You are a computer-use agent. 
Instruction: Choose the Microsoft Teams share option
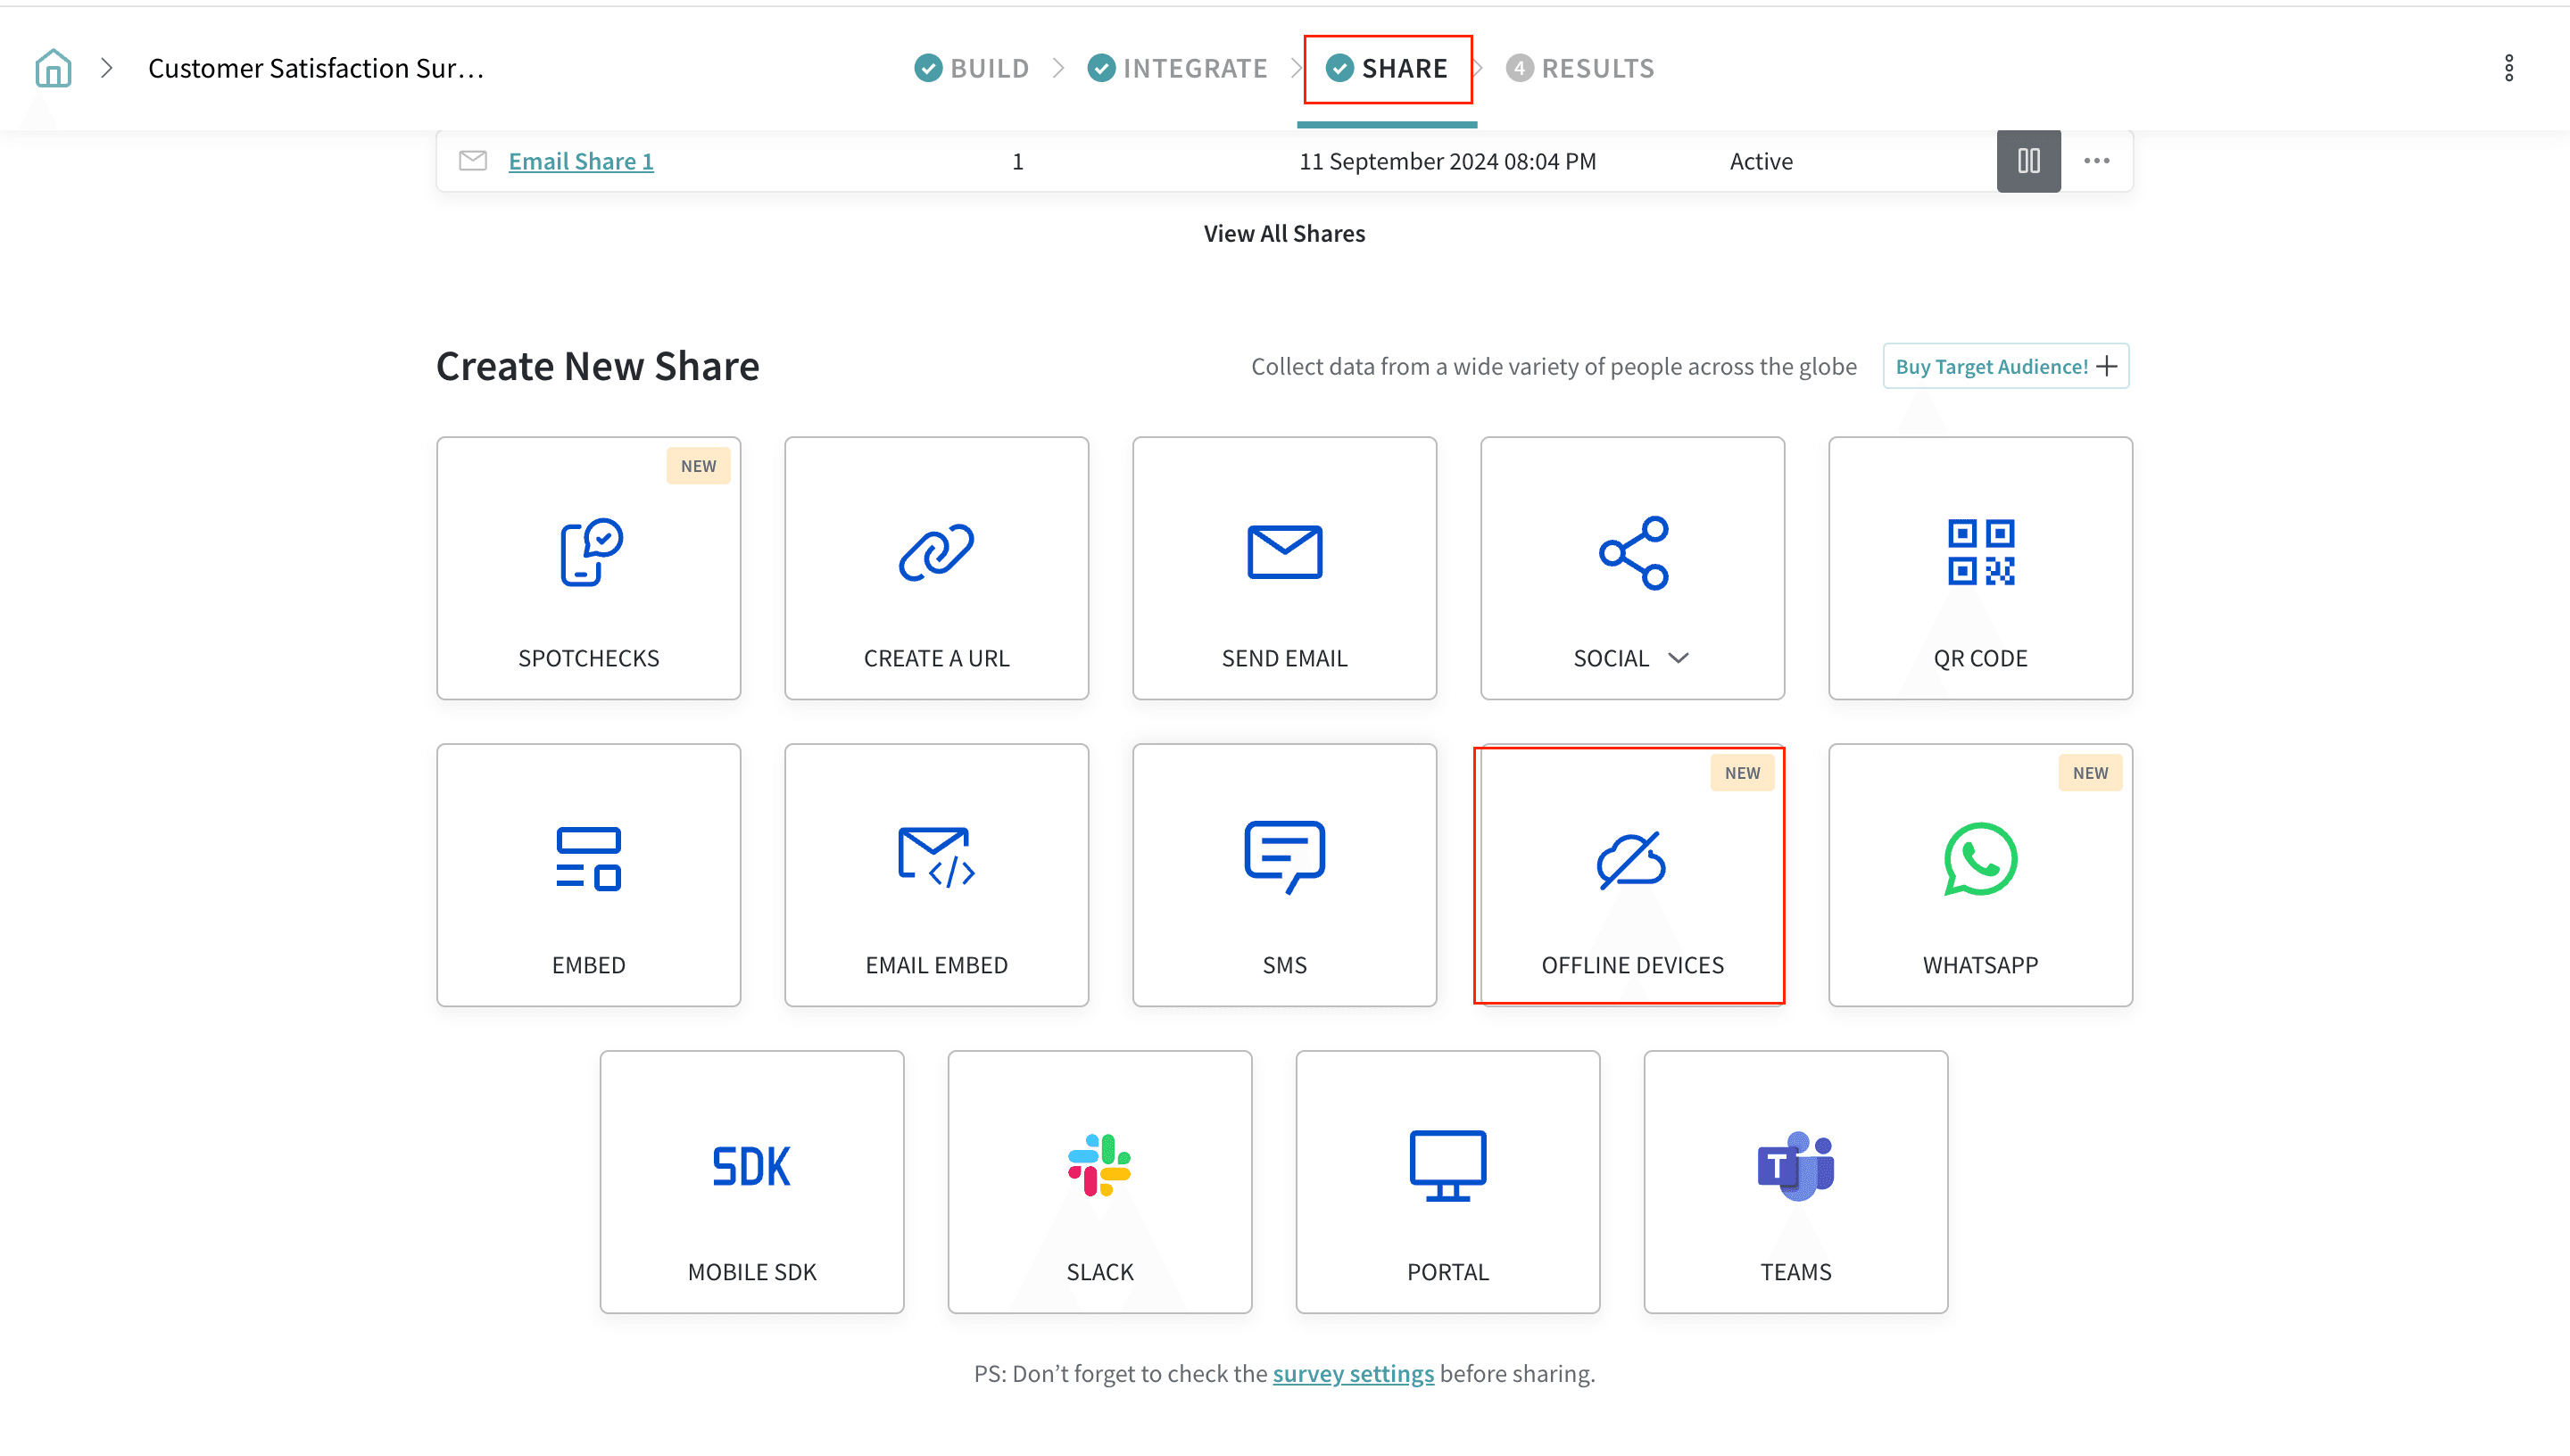[x=1795, y=1182]
